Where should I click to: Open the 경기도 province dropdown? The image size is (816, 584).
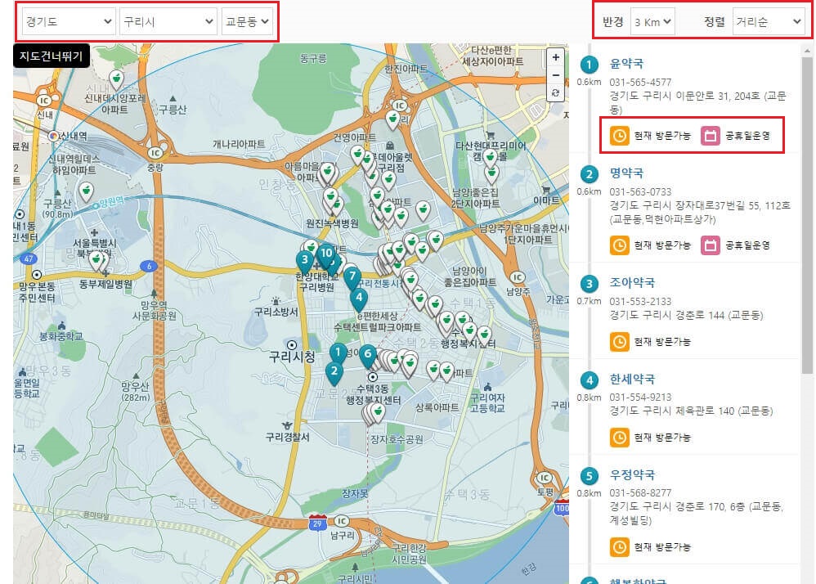pyautogui.click(x=68, y=22)
